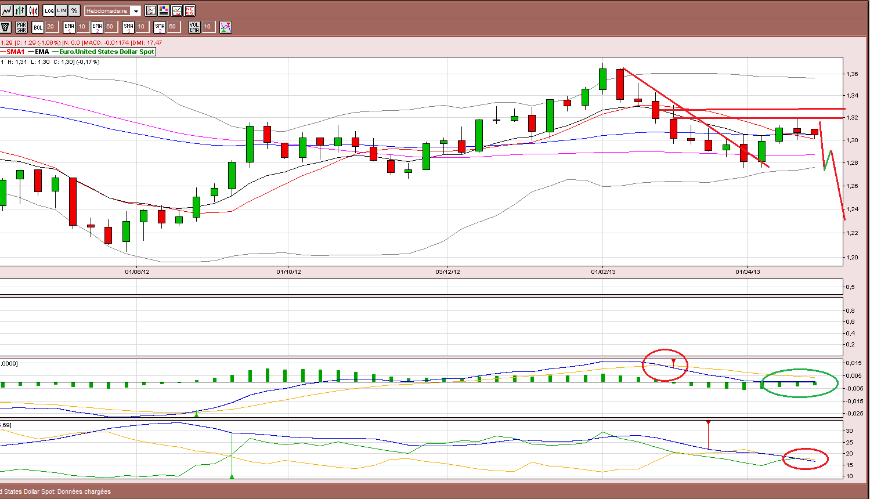Click the 01/10/12 date axis label

(x=288, y=272)
